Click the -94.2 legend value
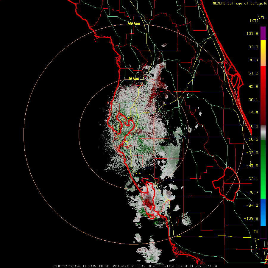The image size is (268, 268). pyautogui.click(x=252, y=205)
